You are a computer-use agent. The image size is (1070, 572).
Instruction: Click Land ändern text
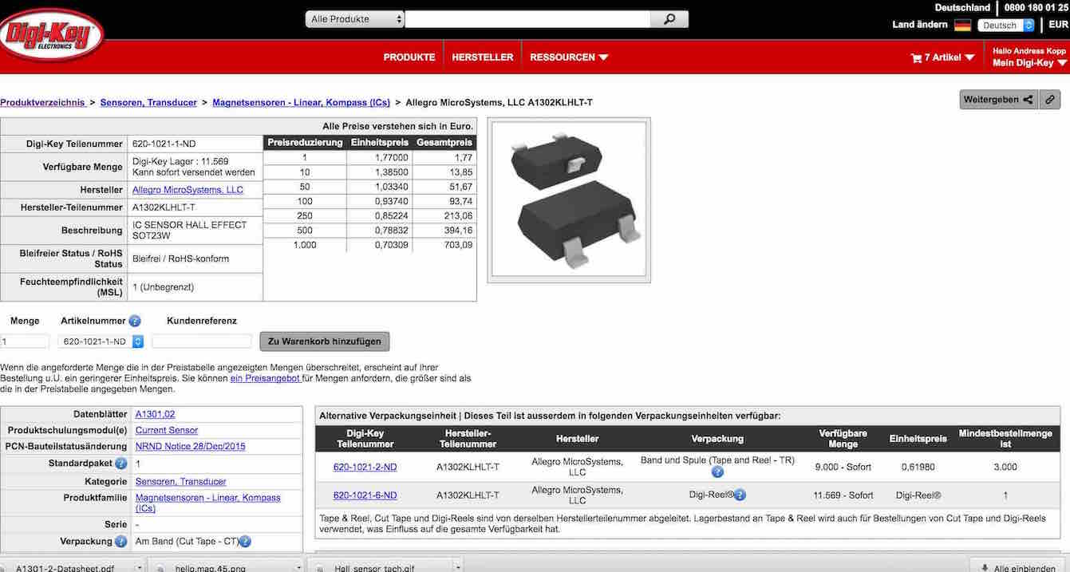coord(920,25)
